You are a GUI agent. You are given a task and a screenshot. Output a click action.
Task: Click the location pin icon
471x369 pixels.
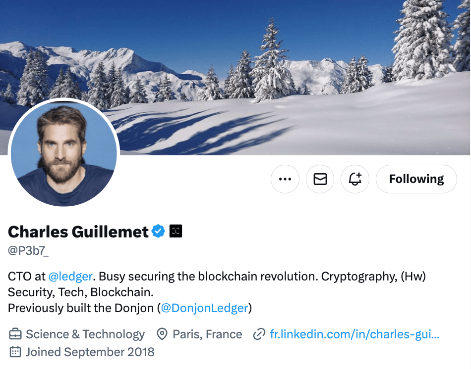pyautogui.click(x=162, y=334)
